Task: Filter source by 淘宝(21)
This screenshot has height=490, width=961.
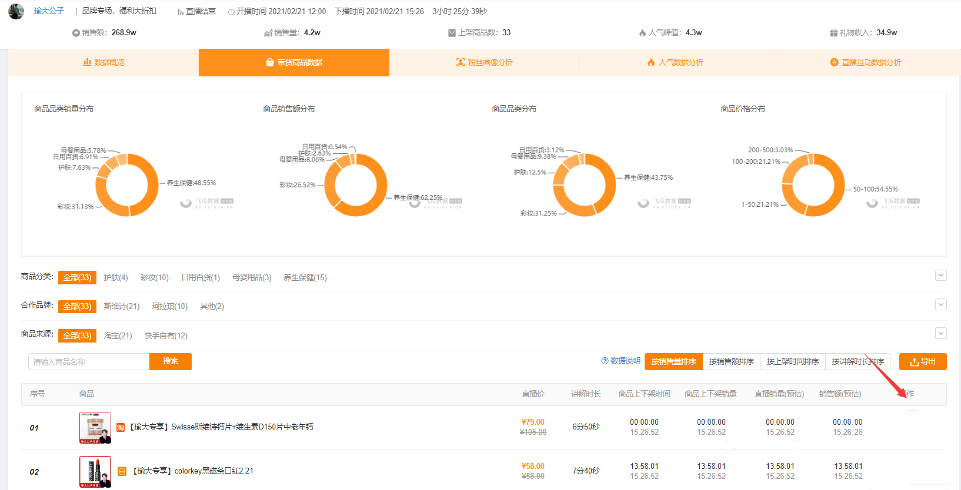Action: (118, 335)
